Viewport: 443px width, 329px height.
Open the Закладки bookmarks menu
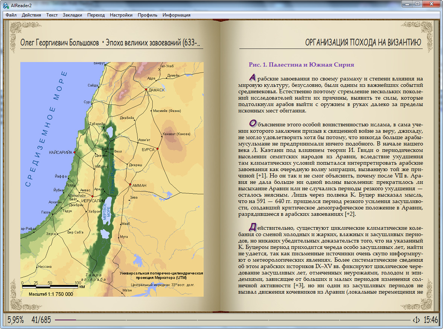(x=72, y=15)
